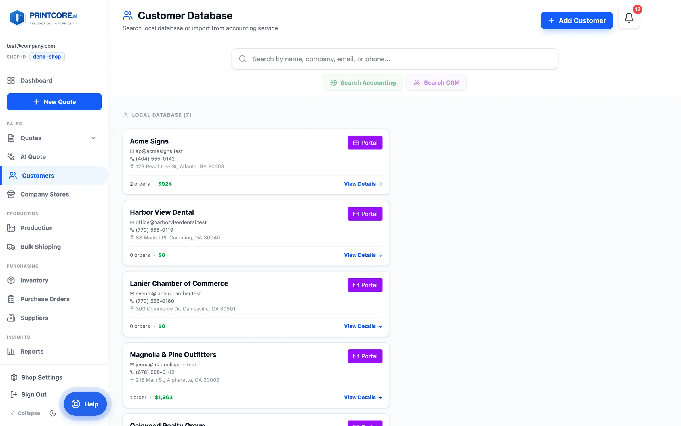View Details for Acme Signs

tap(363, 184)
